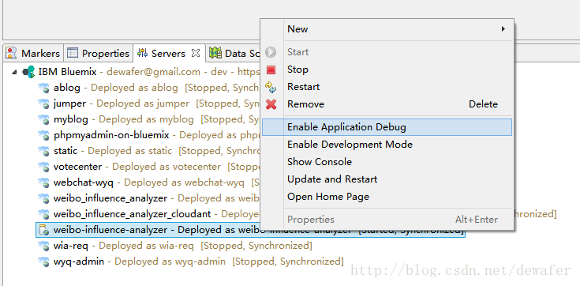580x286 pixels.
Task: Choose Restart in the context menu
Action: (387, 87)
